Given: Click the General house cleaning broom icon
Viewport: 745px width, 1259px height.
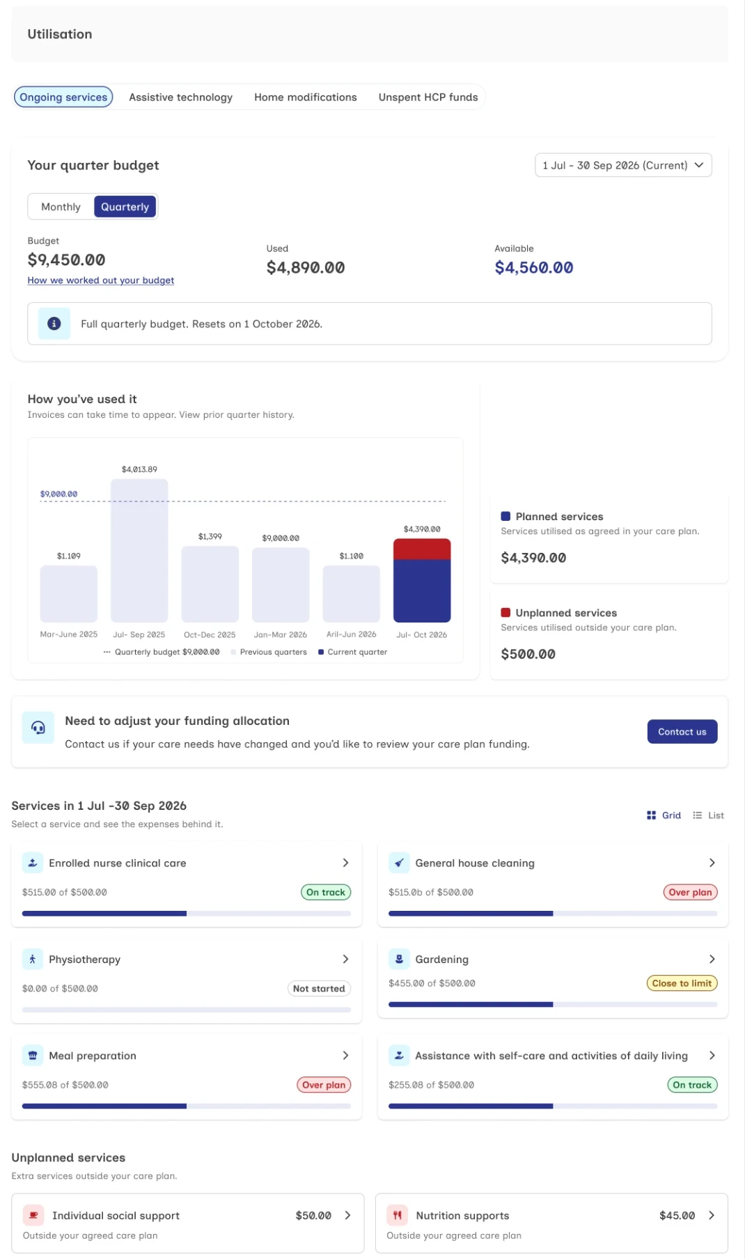Looking at the screenshot, I should tap(399, 863).
